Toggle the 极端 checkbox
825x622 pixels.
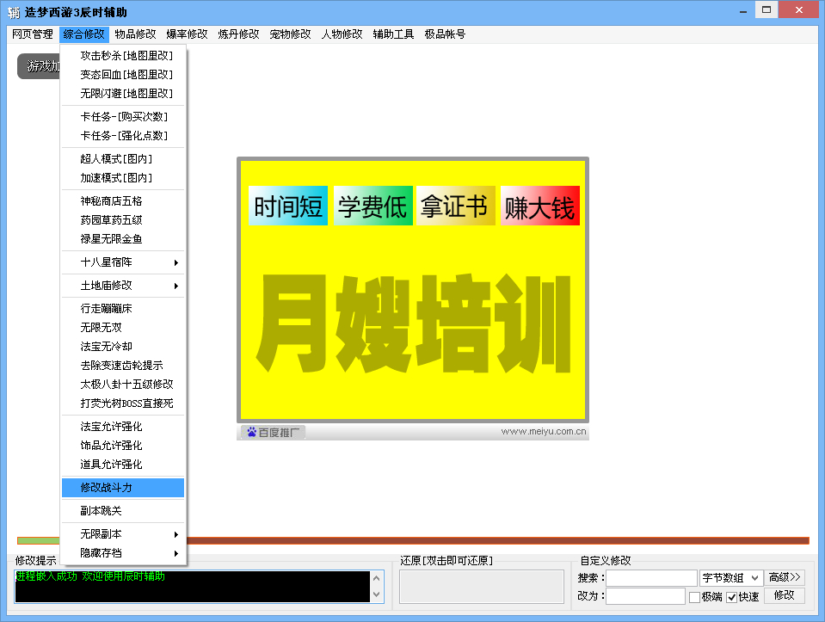tap(695, 597)
